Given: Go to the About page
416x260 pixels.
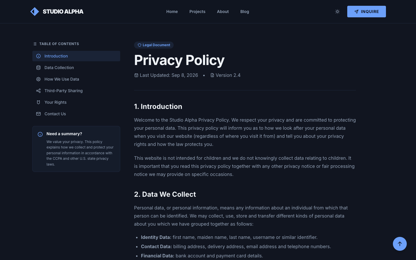Looking at the screenshot, I should [x=223, y=12].
